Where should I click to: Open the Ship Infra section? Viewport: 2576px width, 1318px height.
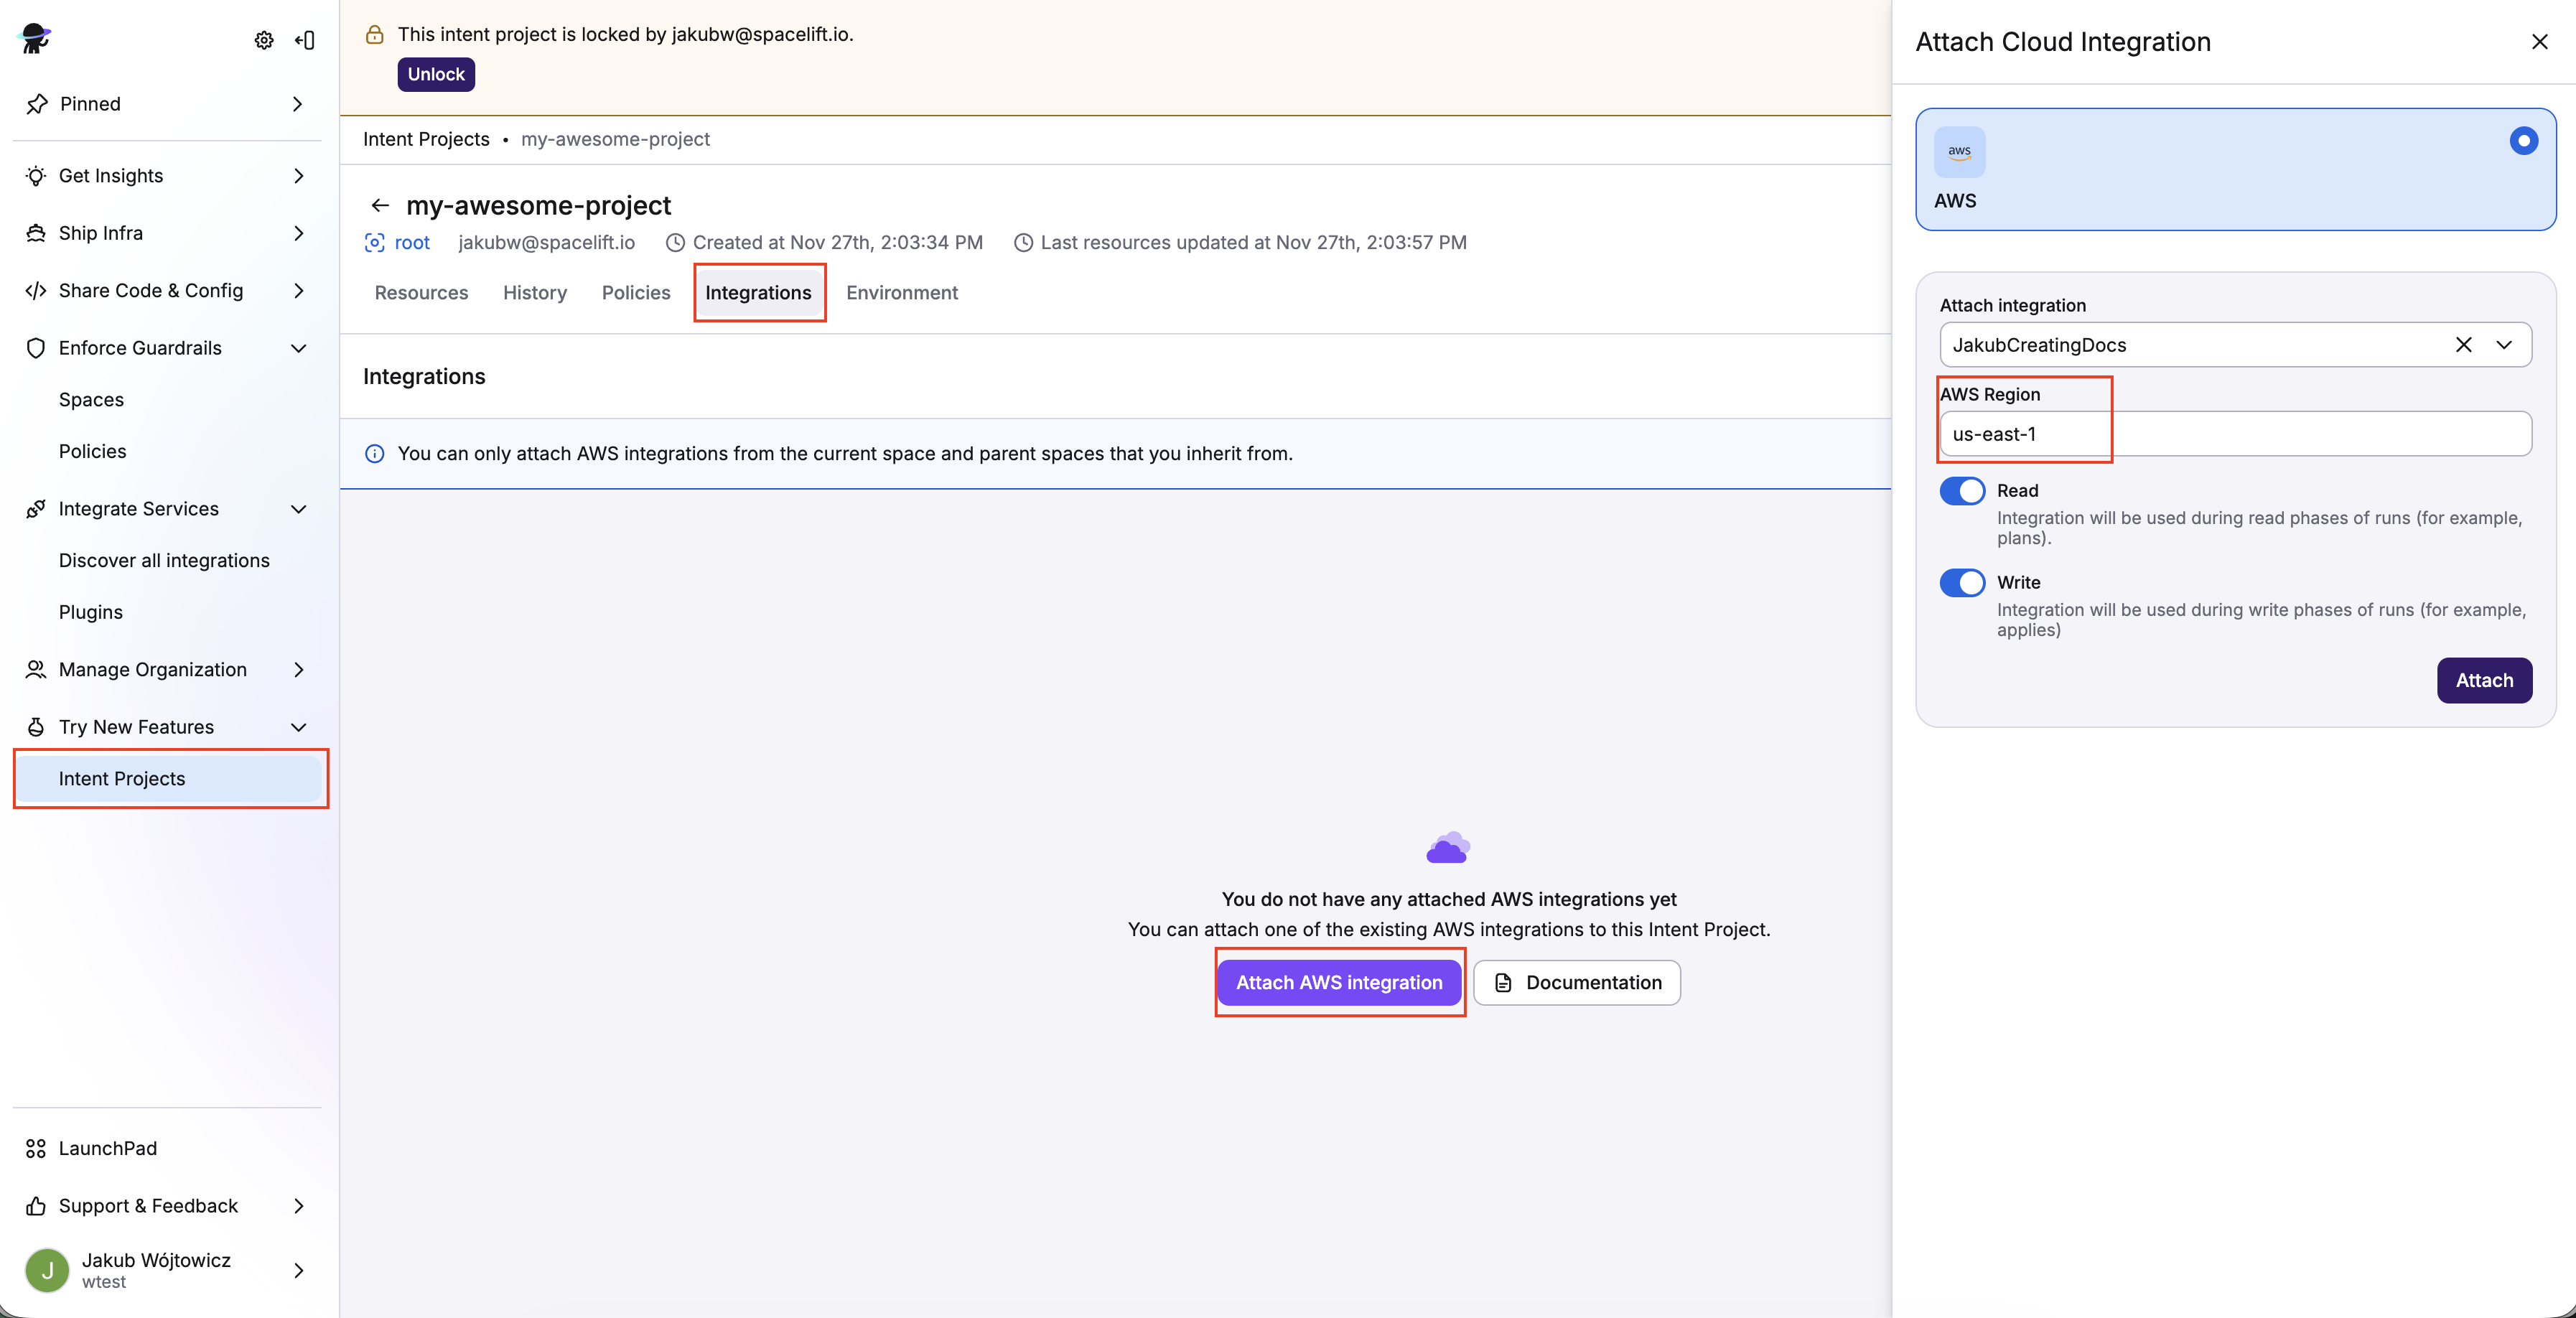click(100, 233)
